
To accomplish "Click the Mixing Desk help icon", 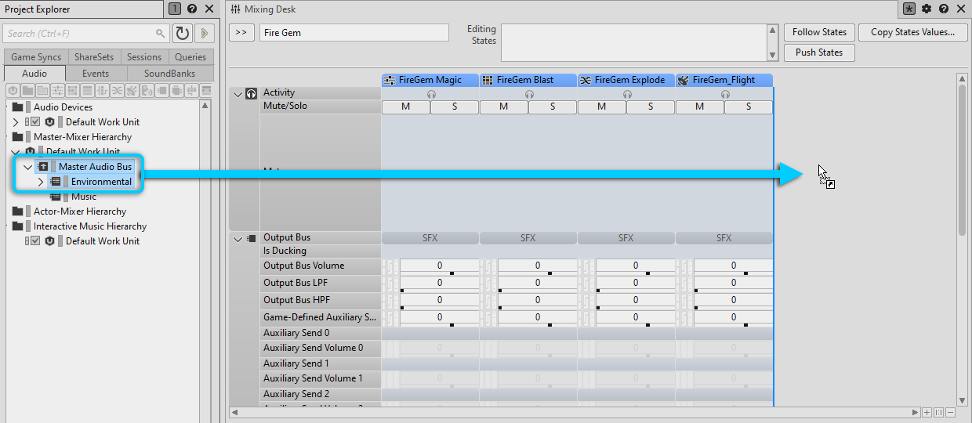I will point(944,9).
